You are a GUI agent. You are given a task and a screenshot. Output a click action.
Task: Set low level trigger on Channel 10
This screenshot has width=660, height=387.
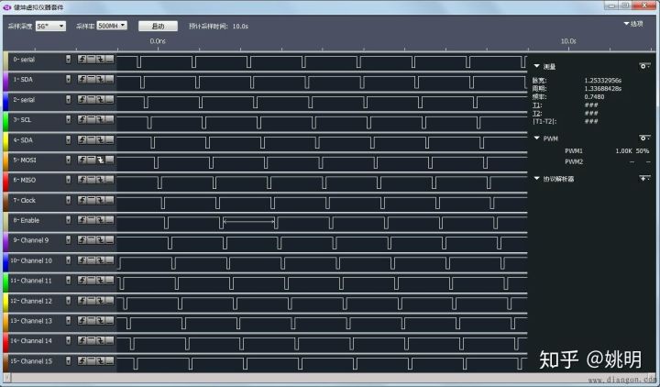pyautogui.click(x=109, y=260)
